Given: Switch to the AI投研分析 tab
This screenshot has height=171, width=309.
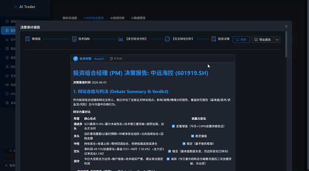Looking at the screenshot, I should tap(117, 18).
